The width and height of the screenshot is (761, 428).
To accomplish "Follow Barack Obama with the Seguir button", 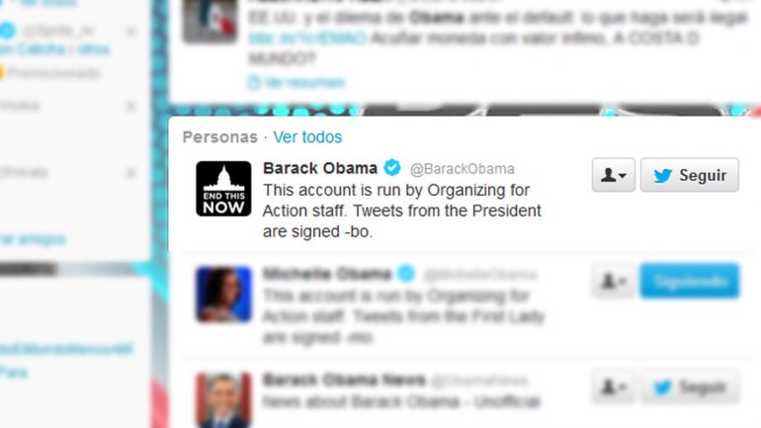I will point(690,175).
